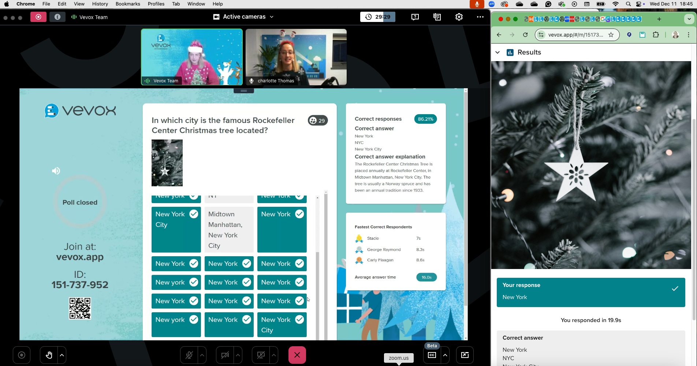
Task: Go back in browser window
Action: pyautogui.click(x=499, y=35)
